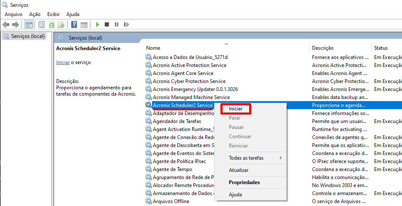Screen dimensions: 402x206
Task: Click the Status column header
Action: click(x=380, y=48)
